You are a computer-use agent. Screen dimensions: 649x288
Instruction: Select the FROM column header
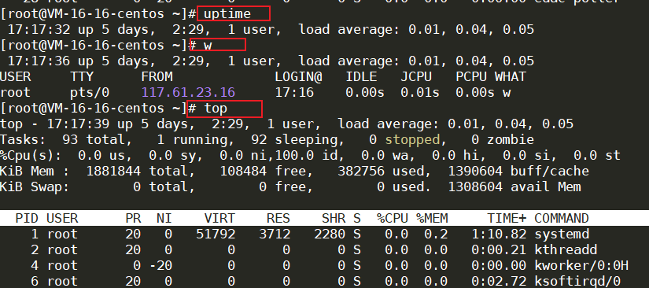157,77
